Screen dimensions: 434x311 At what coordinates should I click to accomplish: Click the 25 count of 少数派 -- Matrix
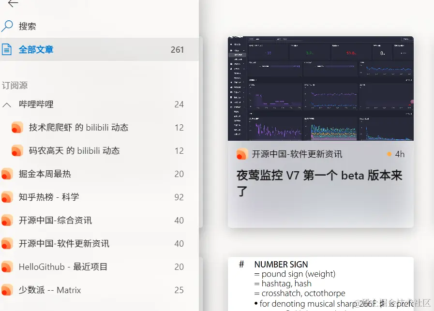click(x=179, y=290)
